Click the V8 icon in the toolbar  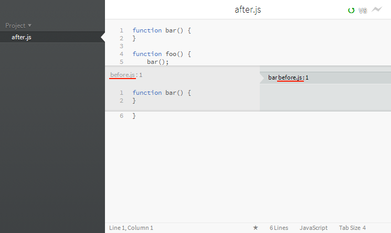coord(363,10)
